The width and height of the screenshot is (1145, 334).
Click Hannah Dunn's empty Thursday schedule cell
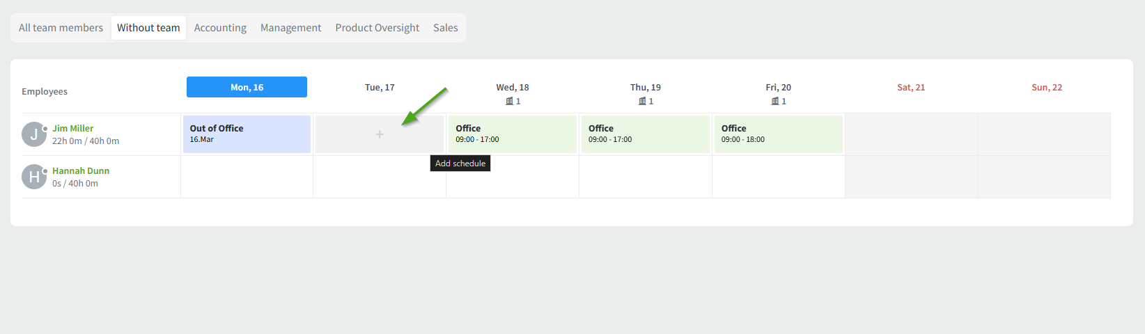coord(645,177)
